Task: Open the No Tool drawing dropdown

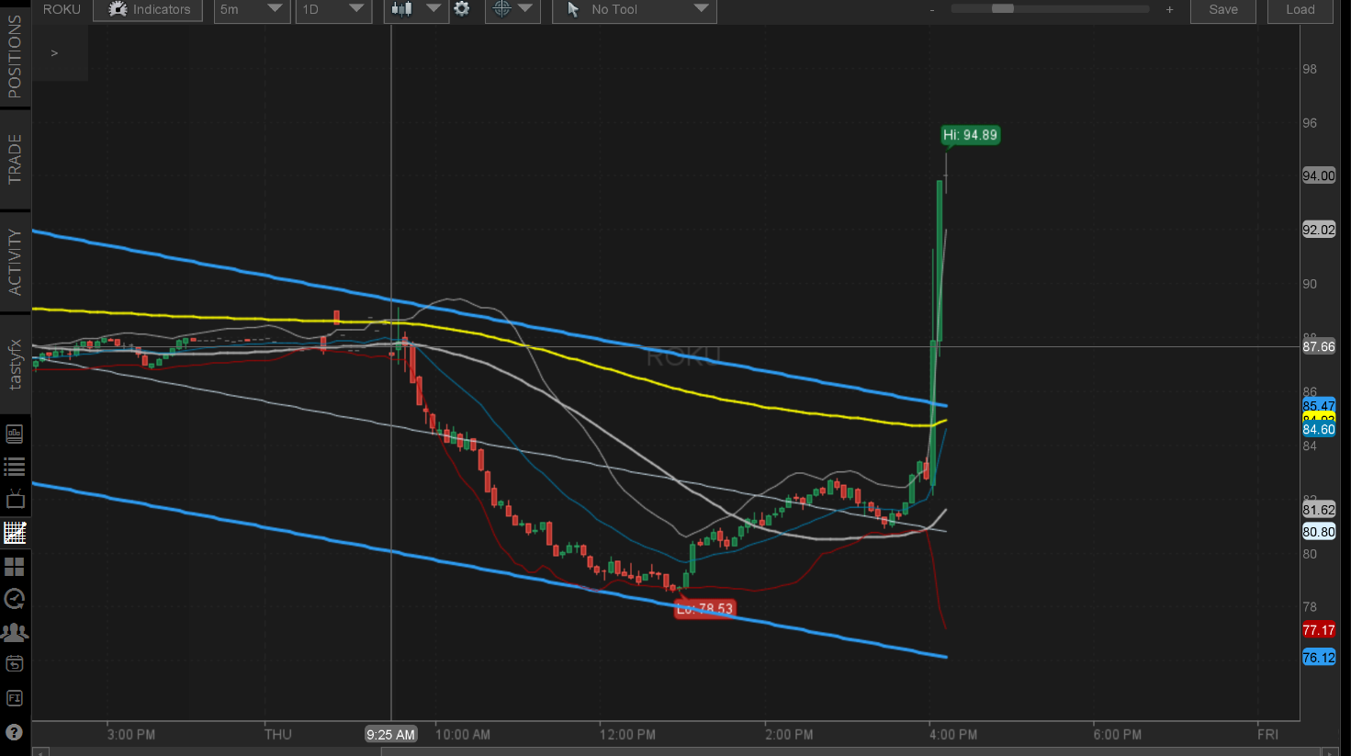Action: tap(635, 10)
